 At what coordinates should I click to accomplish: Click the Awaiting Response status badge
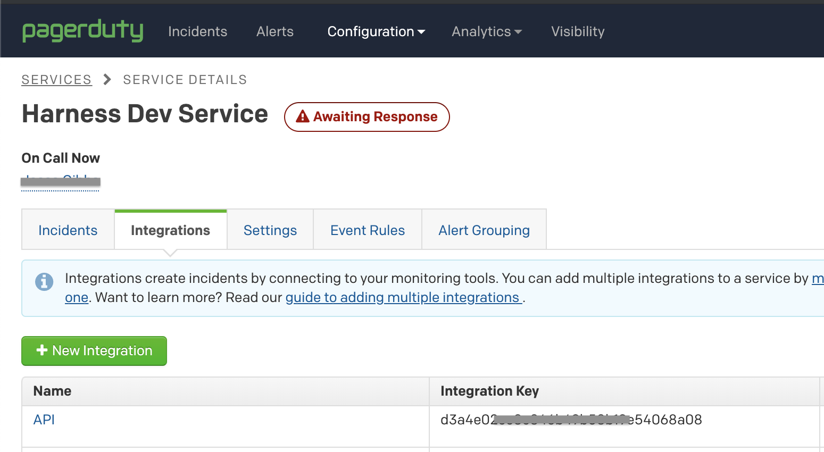tap(367, 117)
